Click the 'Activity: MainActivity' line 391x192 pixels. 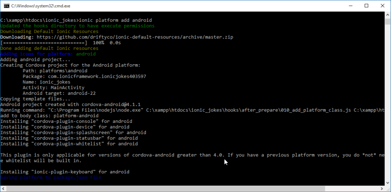(53, 88)
